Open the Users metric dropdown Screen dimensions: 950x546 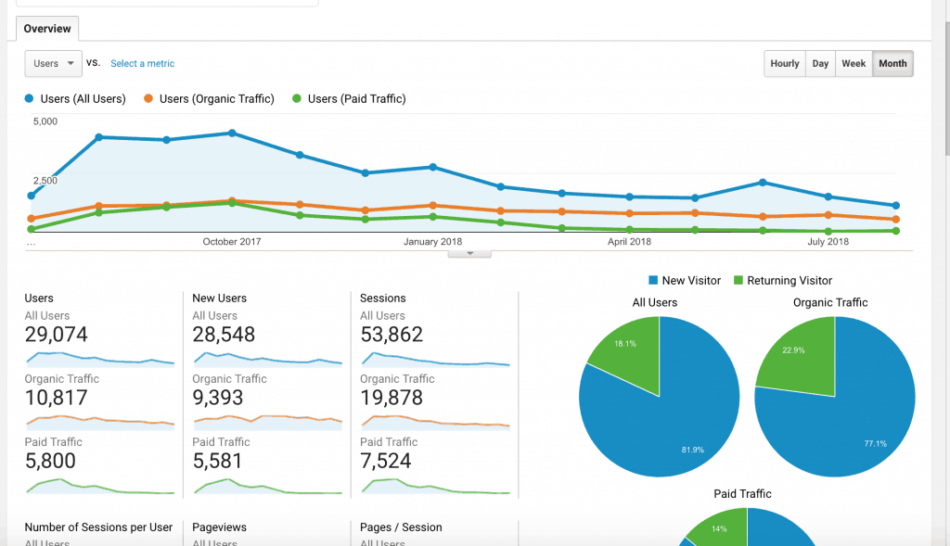click(53, 64)
